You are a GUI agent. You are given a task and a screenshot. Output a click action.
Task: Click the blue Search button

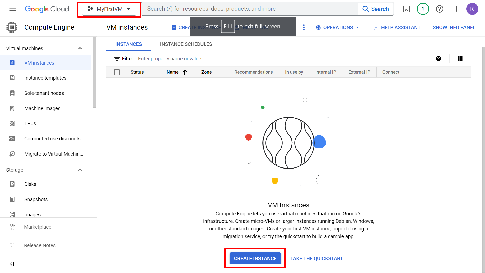coord(376,9)
